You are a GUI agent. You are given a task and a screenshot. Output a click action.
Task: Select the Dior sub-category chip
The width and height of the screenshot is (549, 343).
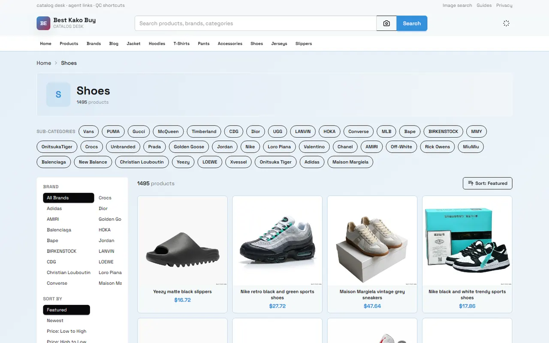256,132
